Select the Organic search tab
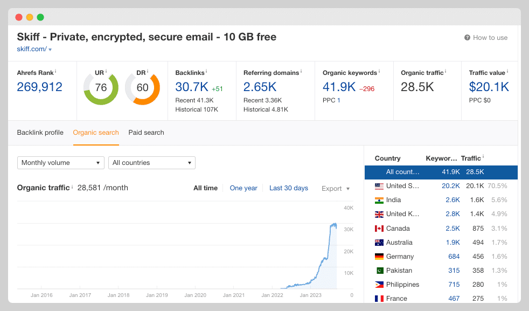Viewport: 529px width, 311px height. click(x=96, y=133)
